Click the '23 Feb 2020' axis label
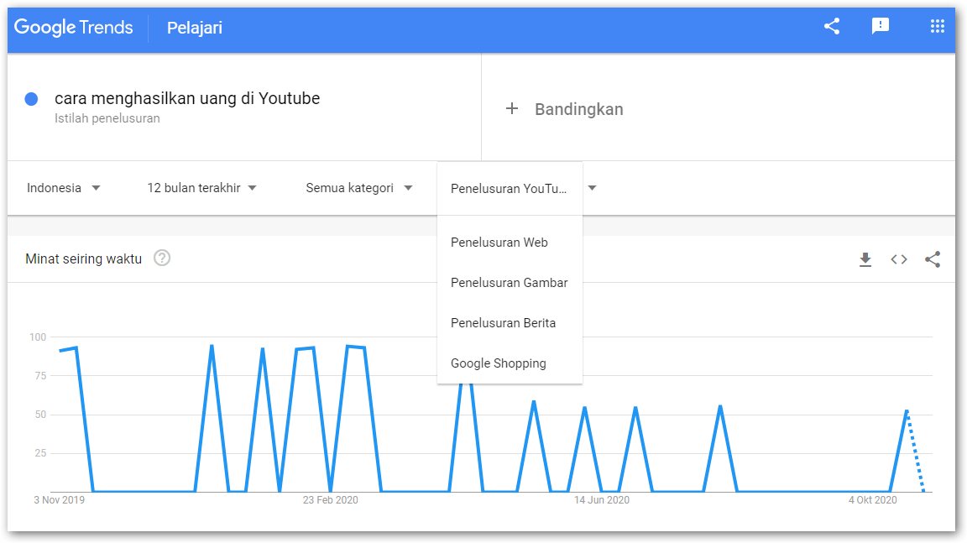The height and width of the screenshot is (543, 967). click(x=330, y=500)
